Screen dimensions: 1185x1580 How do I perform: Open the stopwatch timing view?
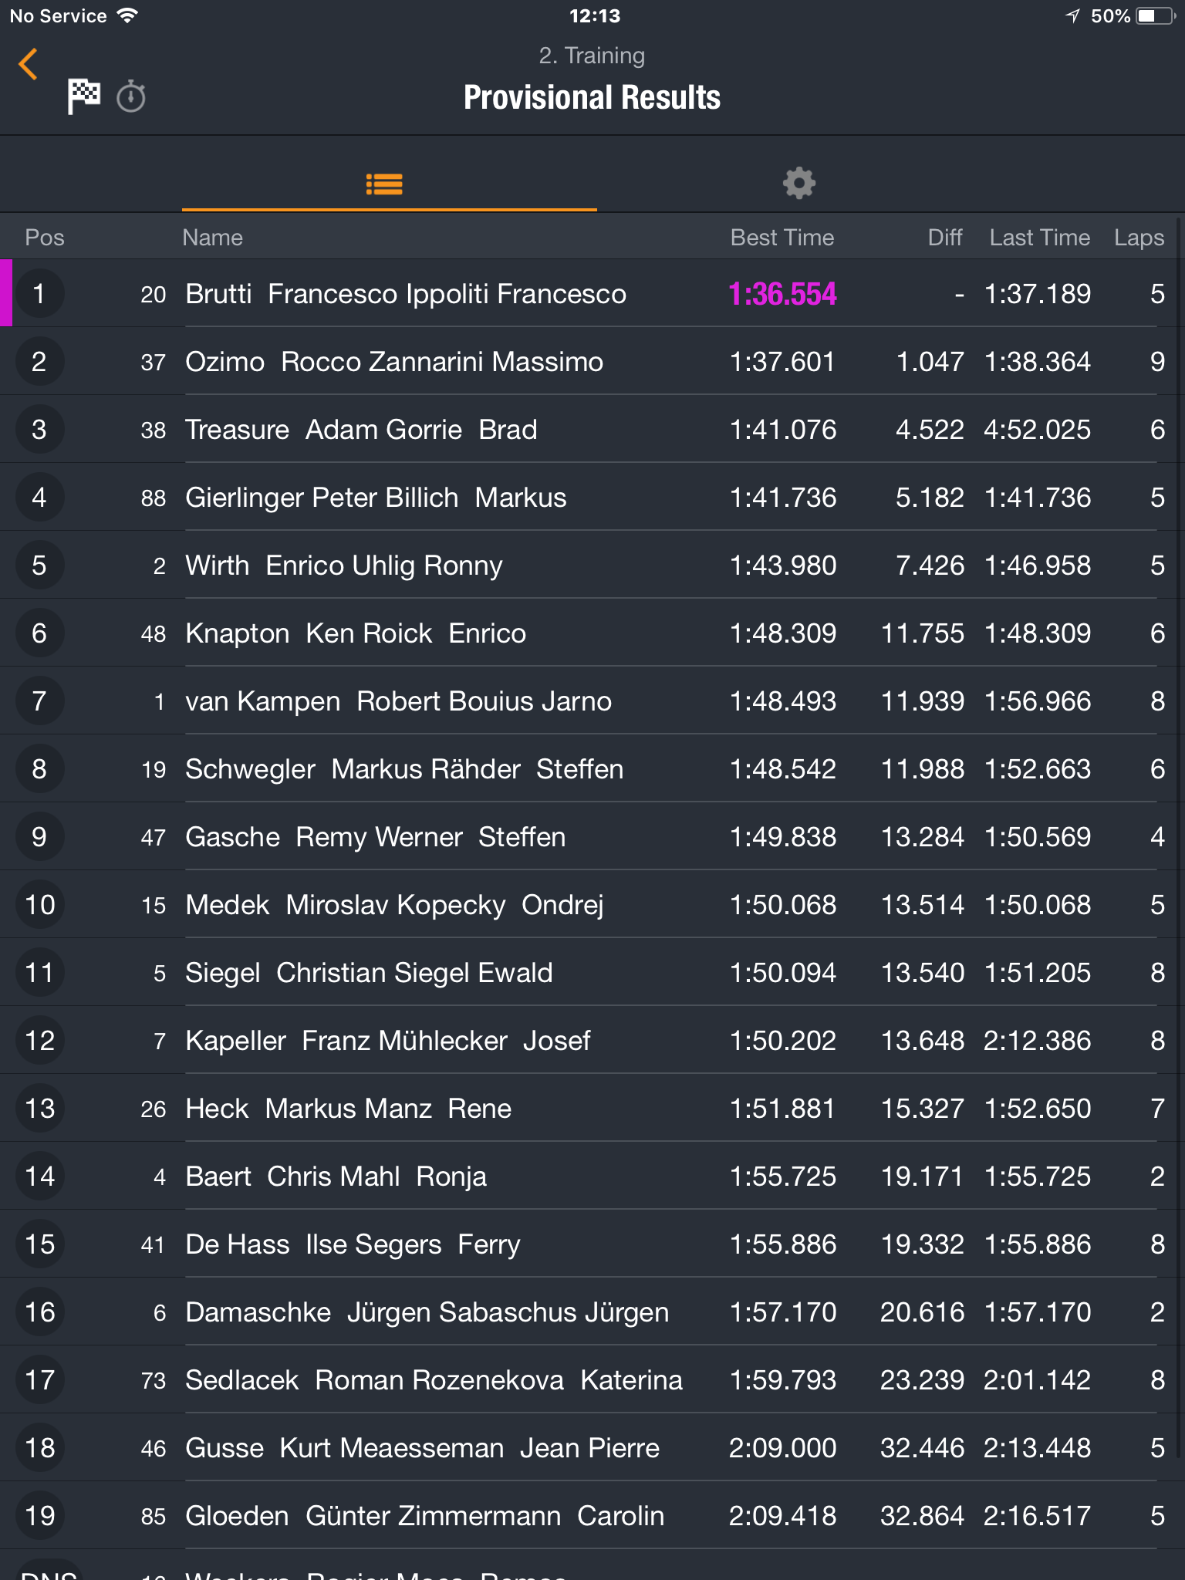(131, 96)
